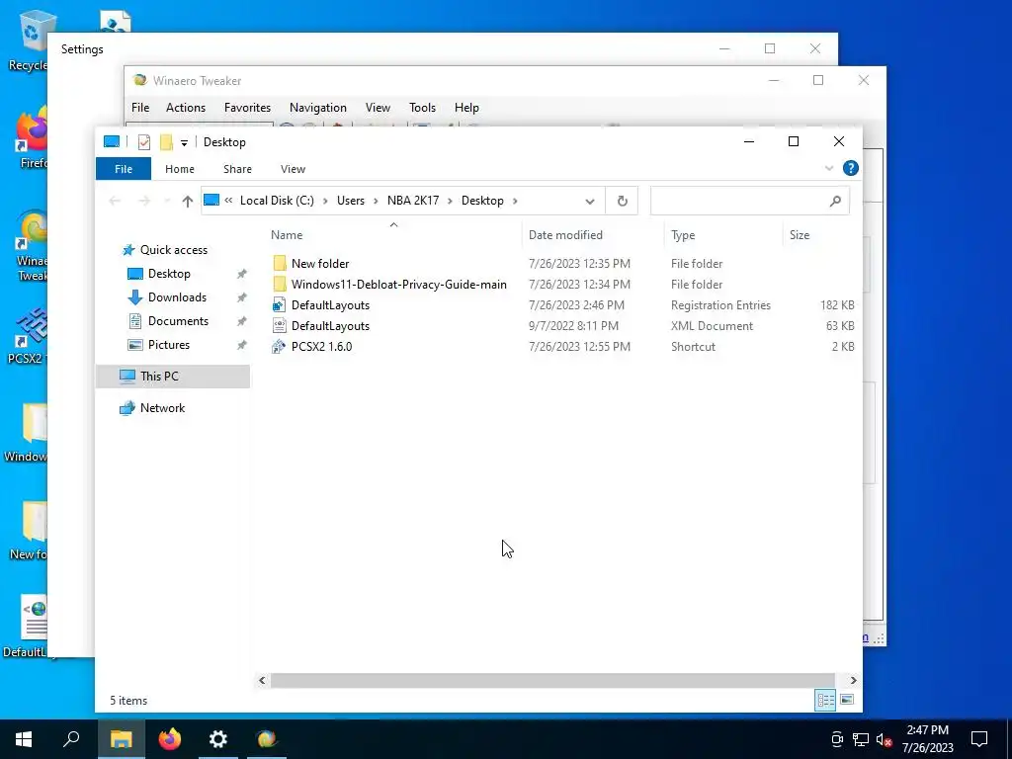Viewport: 1012px width, 759px height.
Task: Click the New folder quick access icon
Action: (x=166, y=142)
